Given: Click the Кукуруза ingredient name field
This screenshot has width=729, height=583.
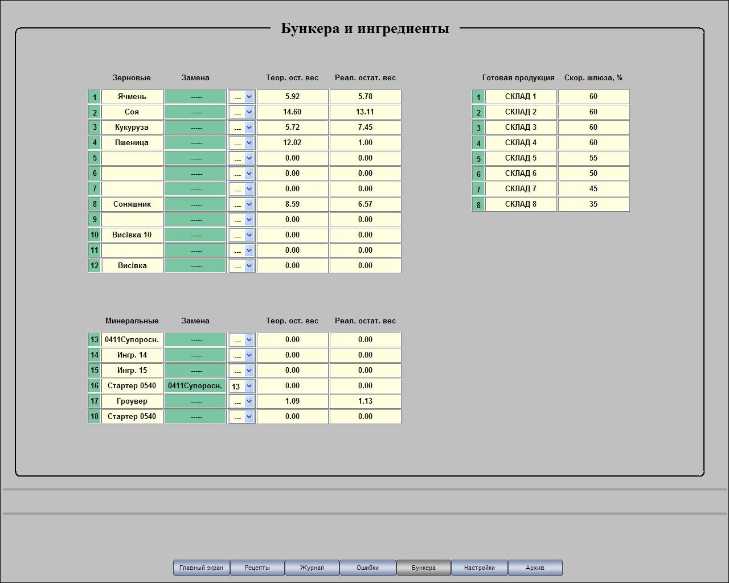Looking at the screenshot, I should pos(132,128).
